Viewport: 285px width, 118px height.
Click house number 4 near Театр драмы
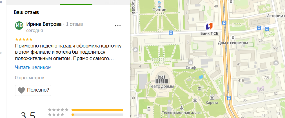click(x=140, y=66)
